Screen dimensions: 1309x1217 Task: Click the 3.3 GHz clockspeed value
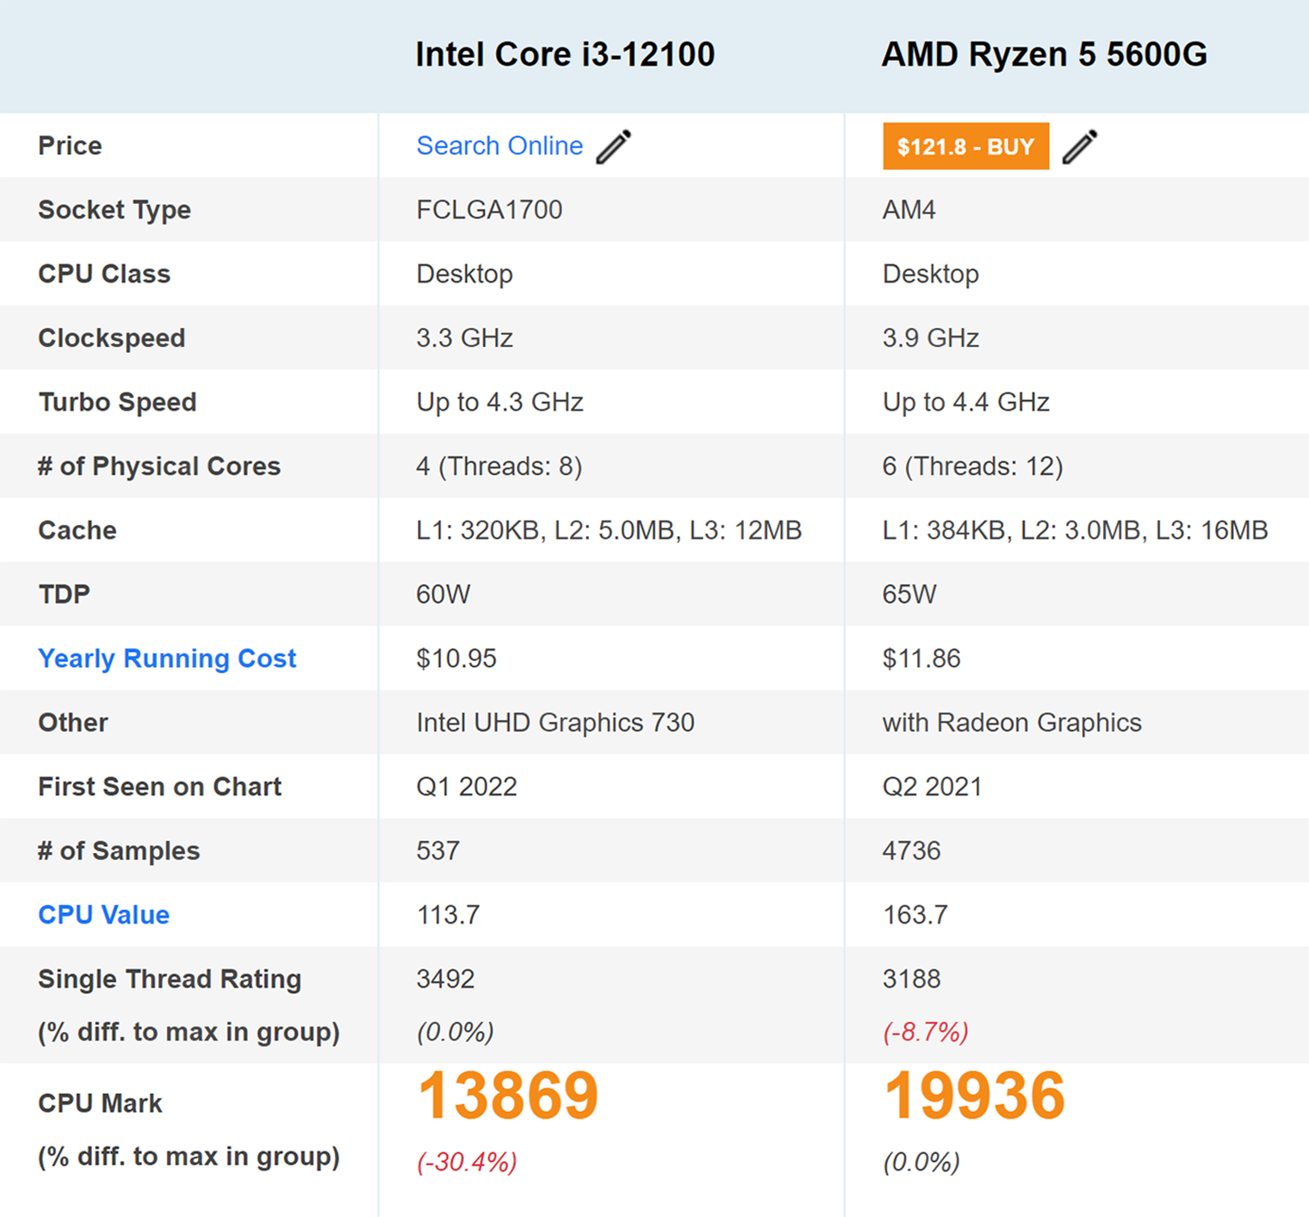[465, 338]
